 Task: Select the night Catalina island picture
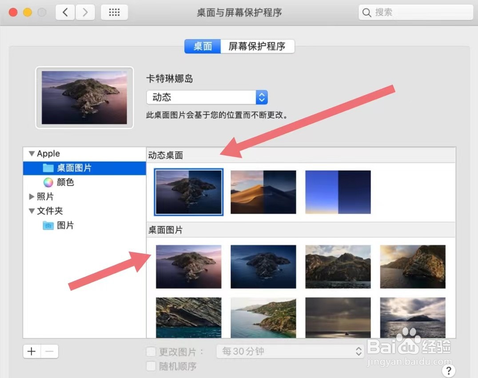tap(263, 267)
